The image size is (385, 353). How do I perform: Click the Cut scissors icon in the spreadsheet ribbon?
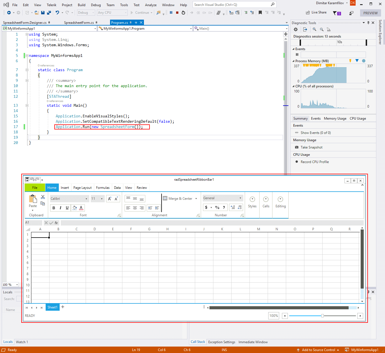pyautogui.click(x=43, y=197)
